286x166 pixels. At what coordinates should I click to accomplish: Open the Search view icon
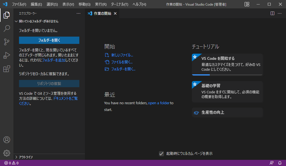[x=7, y=29]
